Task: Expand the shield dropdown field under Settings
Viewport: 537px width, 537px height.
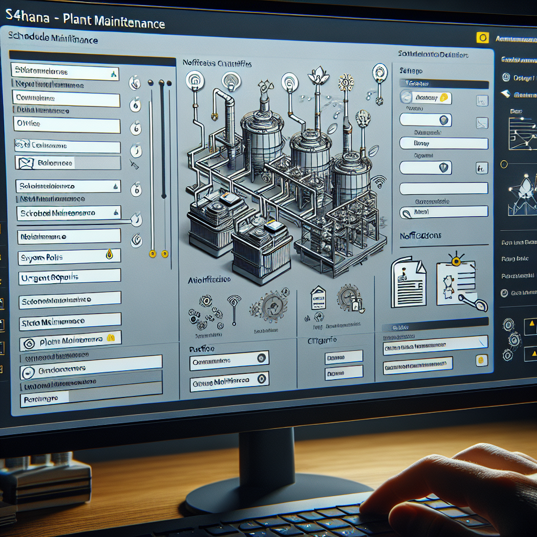Action: pyautogui.click(x=445, y=120)
